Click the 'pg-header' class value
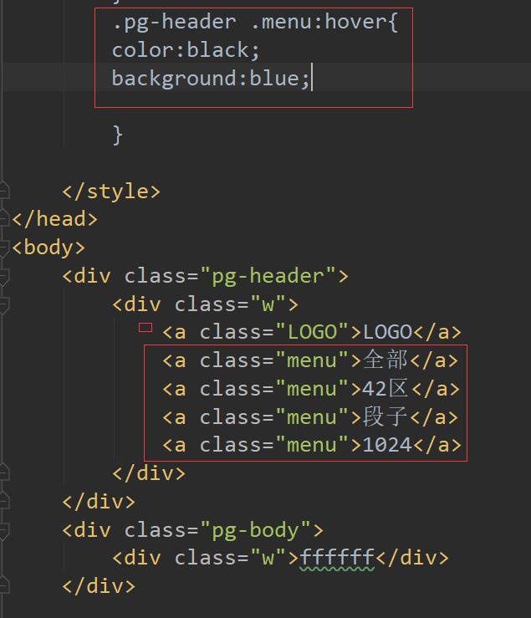Viewport: 531px width, 618px height. point(268,276)
